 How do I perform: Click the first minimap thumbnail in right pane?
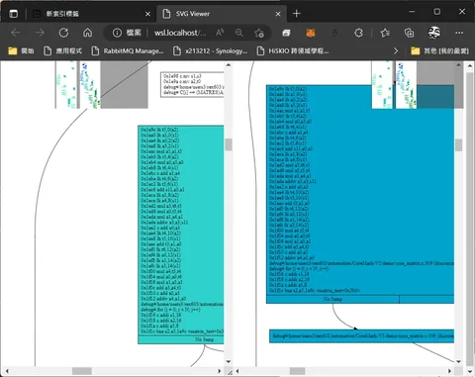(382, 84)
